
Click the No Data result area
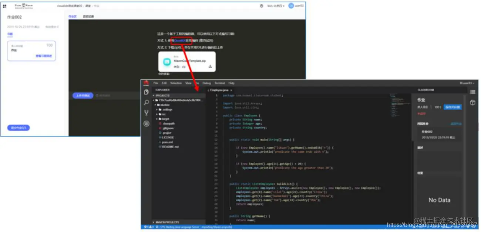tap(439, 200)
